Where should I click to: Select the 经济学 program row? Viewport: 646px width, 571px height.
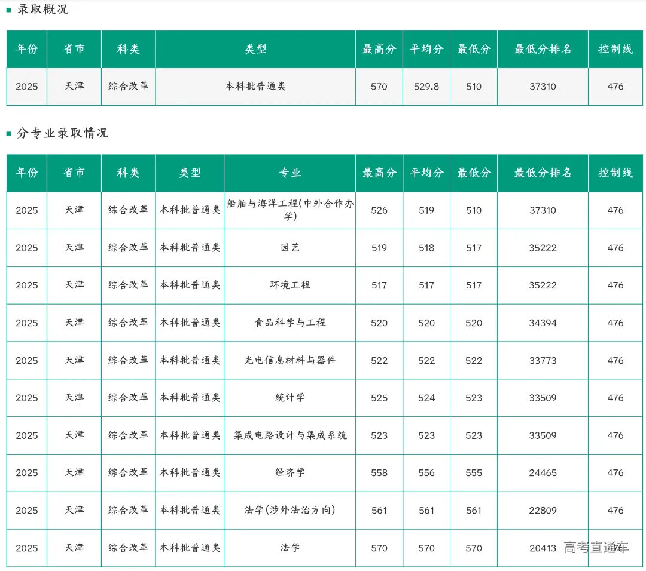290,472
